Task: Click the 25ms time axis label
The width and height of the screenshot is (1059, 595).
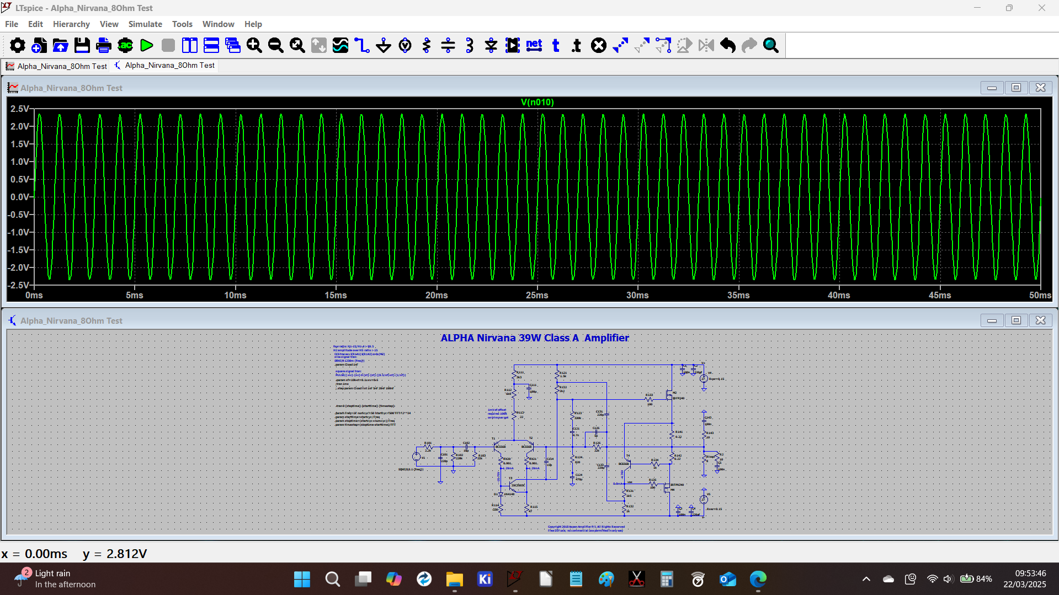Action: [x=537, y=296]
